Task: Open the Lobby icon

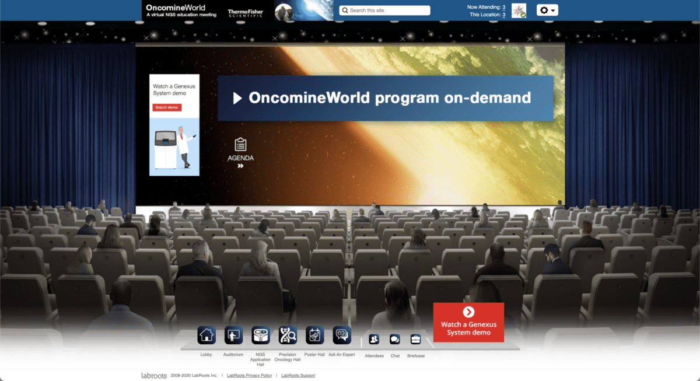Action: 205,335
